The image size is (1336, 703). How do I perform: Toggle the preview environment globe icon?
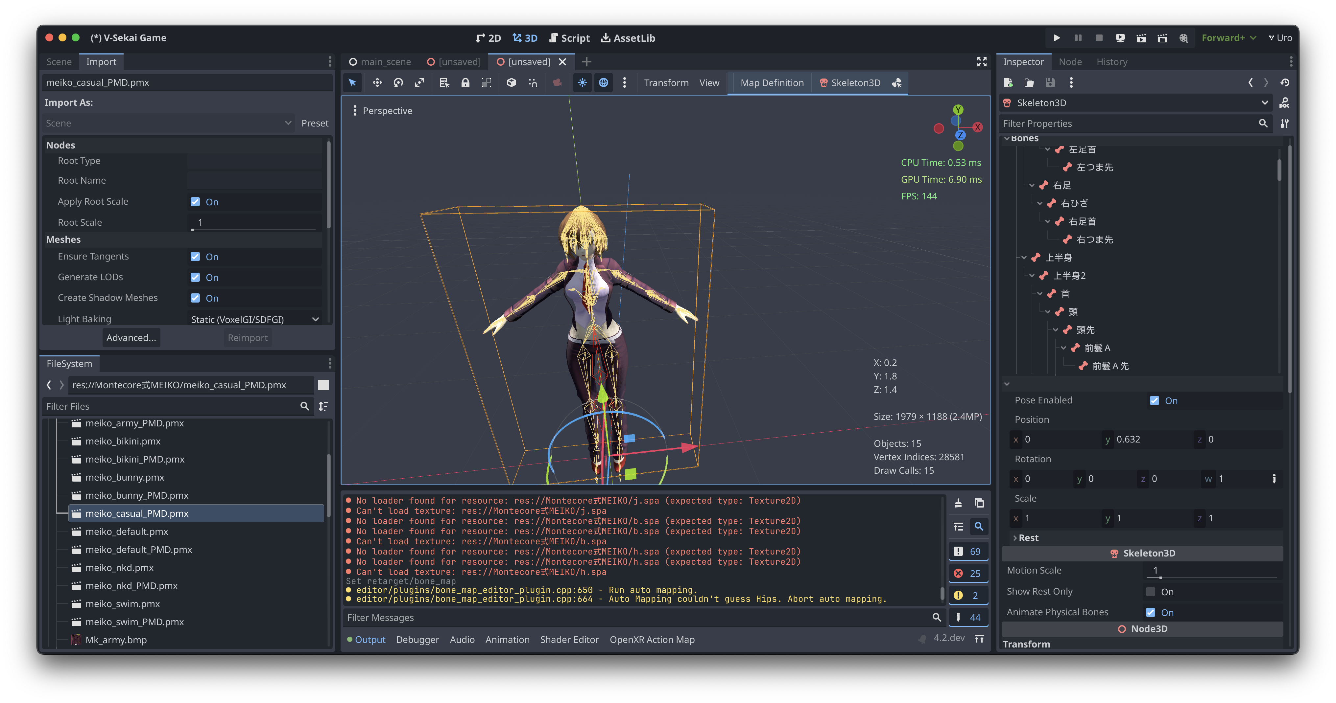(604, 82)
